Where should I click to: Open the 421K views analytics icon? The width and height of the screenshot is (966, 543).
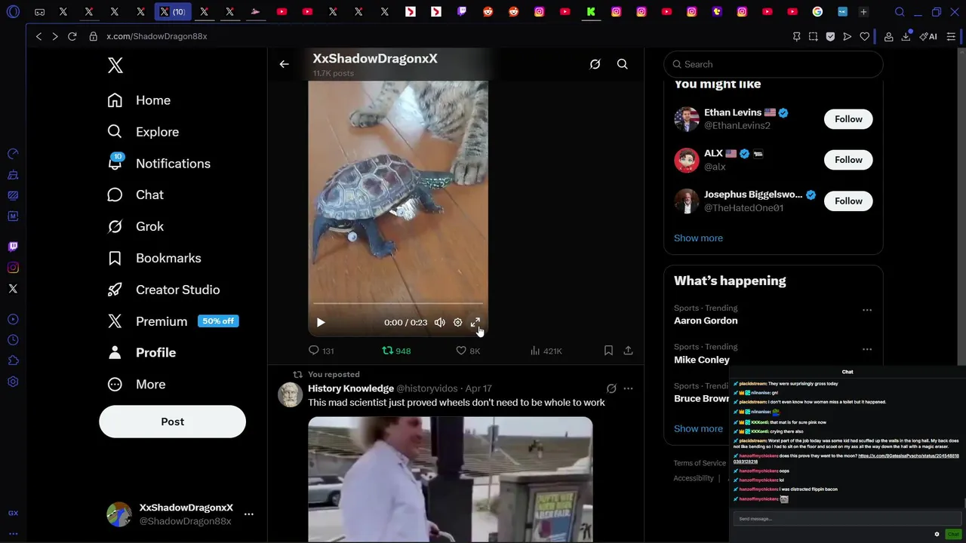[x=546, y=351]
